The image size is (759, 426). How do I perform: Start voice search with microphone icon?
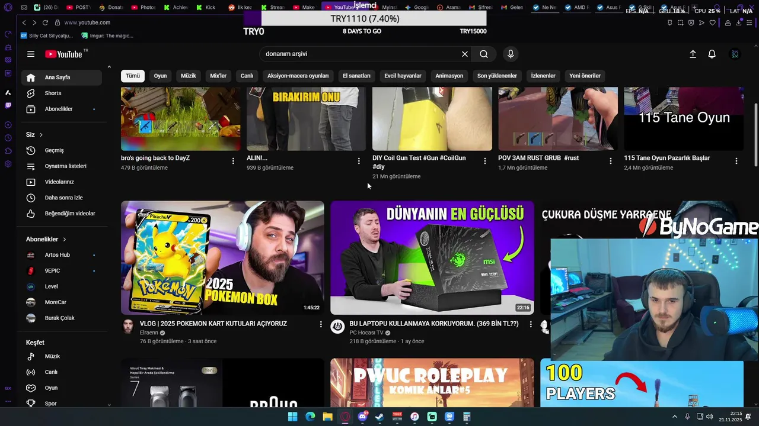pos(511,54)
